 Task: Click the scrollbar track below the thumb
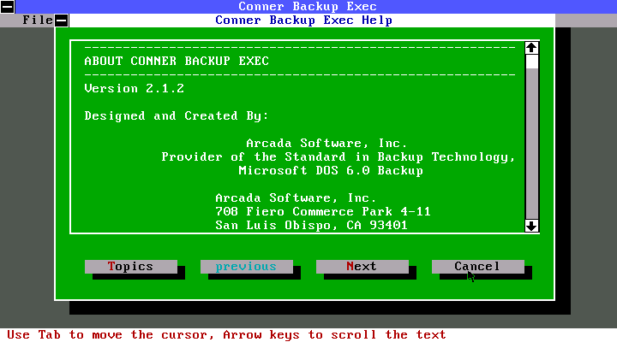tap(531, 144)
